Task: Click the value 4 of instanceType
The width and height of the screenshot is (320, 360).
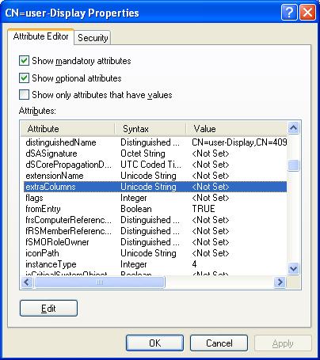Action: [194, 264]
